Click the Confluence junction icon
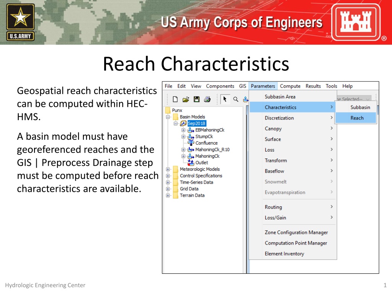The width and height of the screenshot is (392, 294). 191,143
